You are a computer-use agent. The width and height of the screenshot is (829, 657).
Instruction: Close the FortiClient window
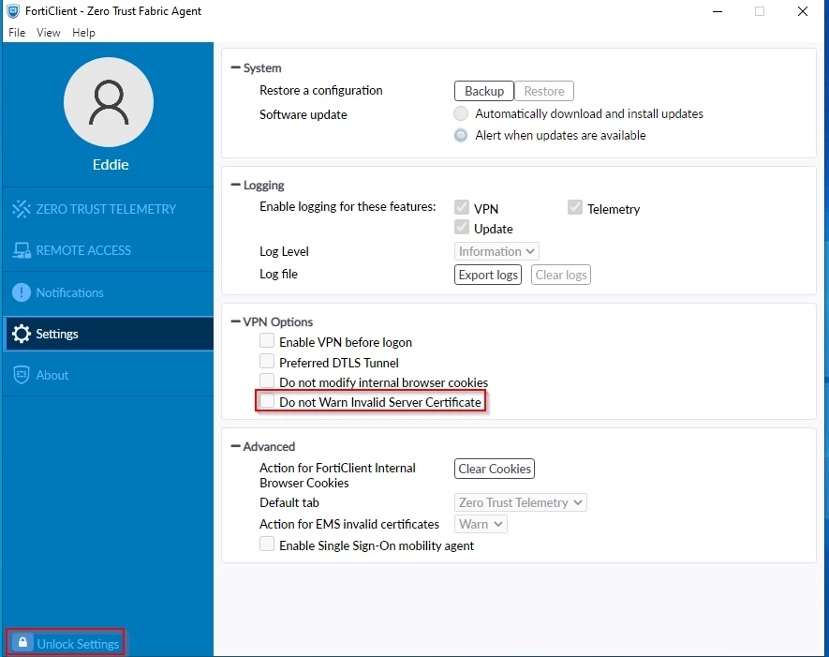click(802, 11)
